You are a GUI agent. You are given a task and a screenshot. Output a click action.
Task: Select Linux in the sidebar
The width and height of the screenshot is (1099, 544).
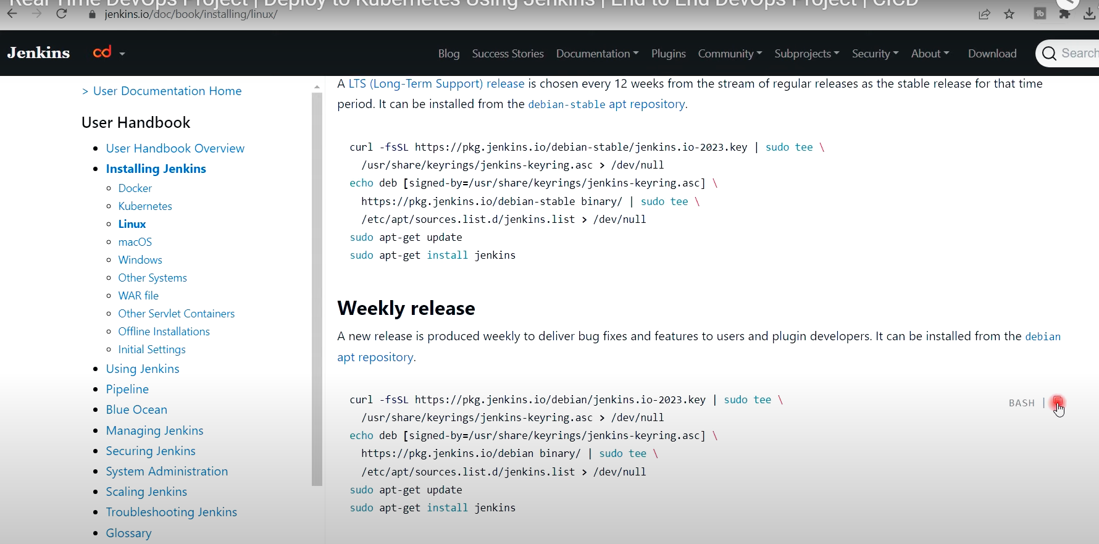[x=132, y=224]
